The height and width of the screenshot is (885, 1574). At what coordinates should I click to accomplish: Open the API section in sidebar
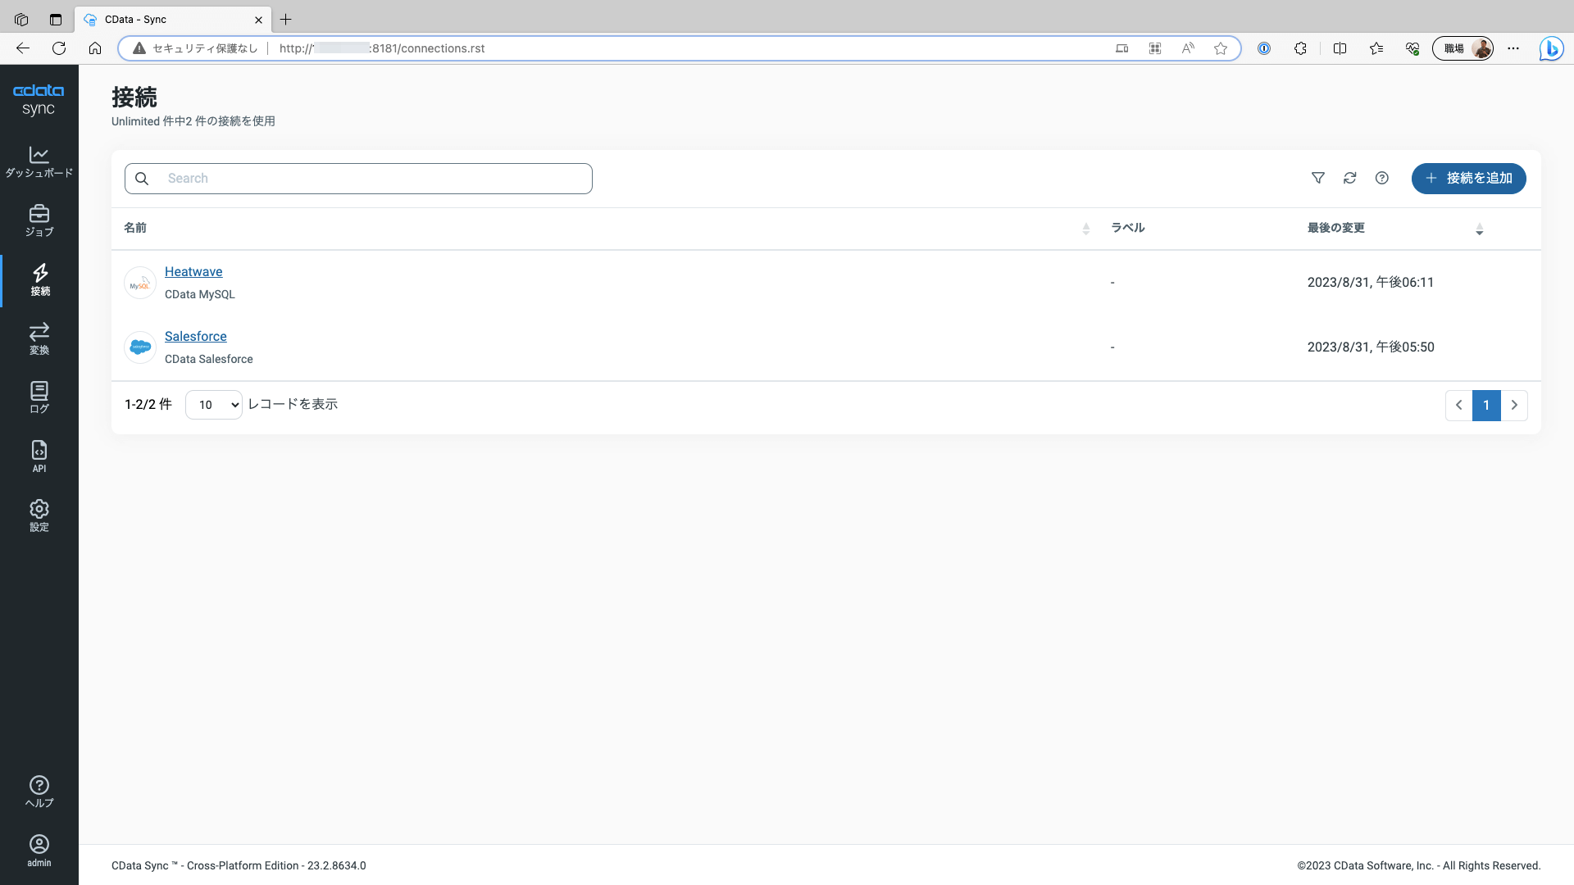39,456
